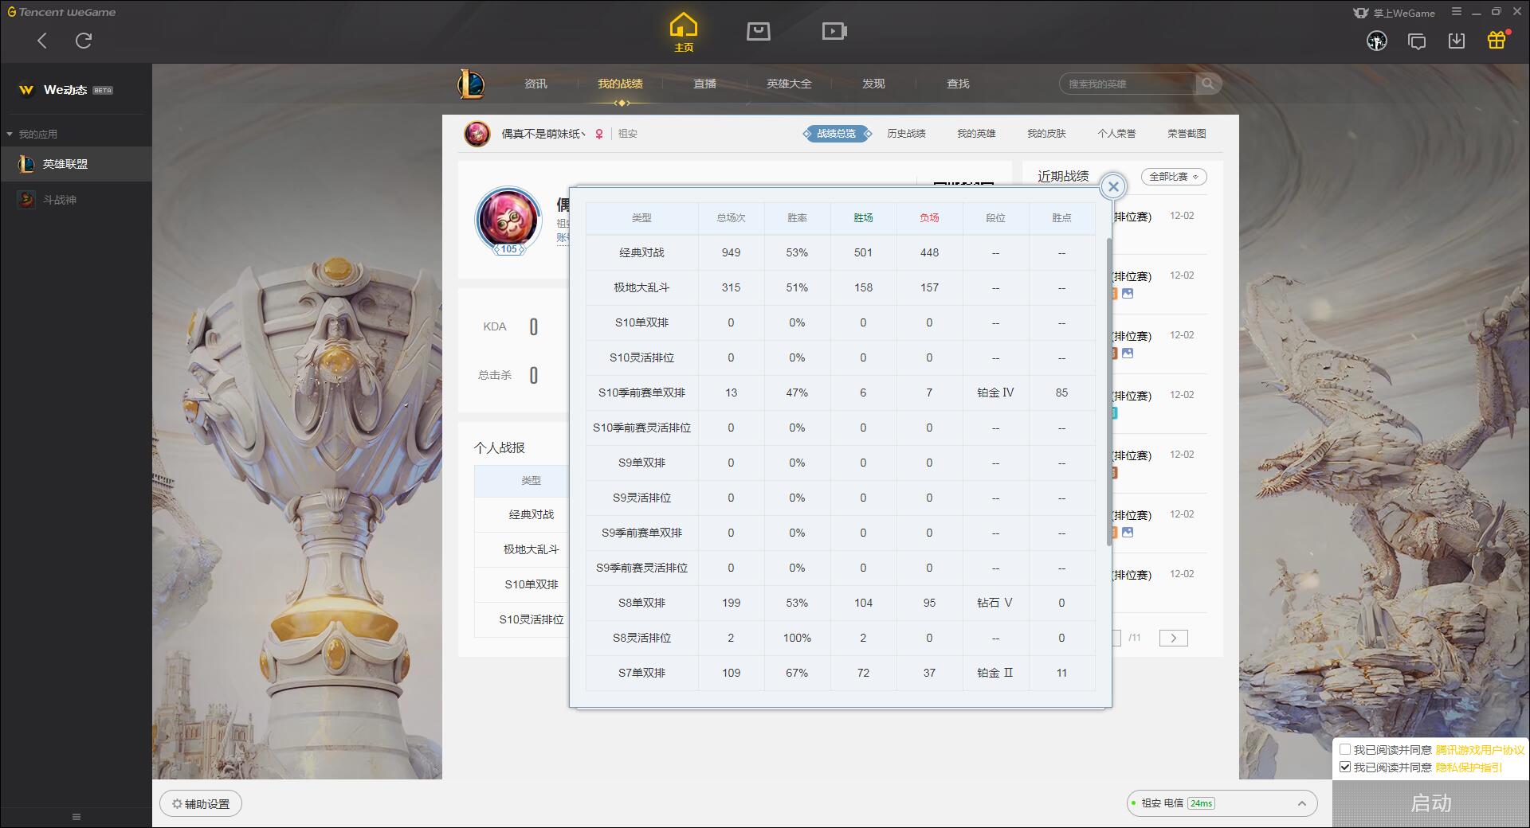Image resolution: width=1530 pixels, height=828 pixels.
Task: Select 斗战神 in the sidebar
Action: [76, 200]
